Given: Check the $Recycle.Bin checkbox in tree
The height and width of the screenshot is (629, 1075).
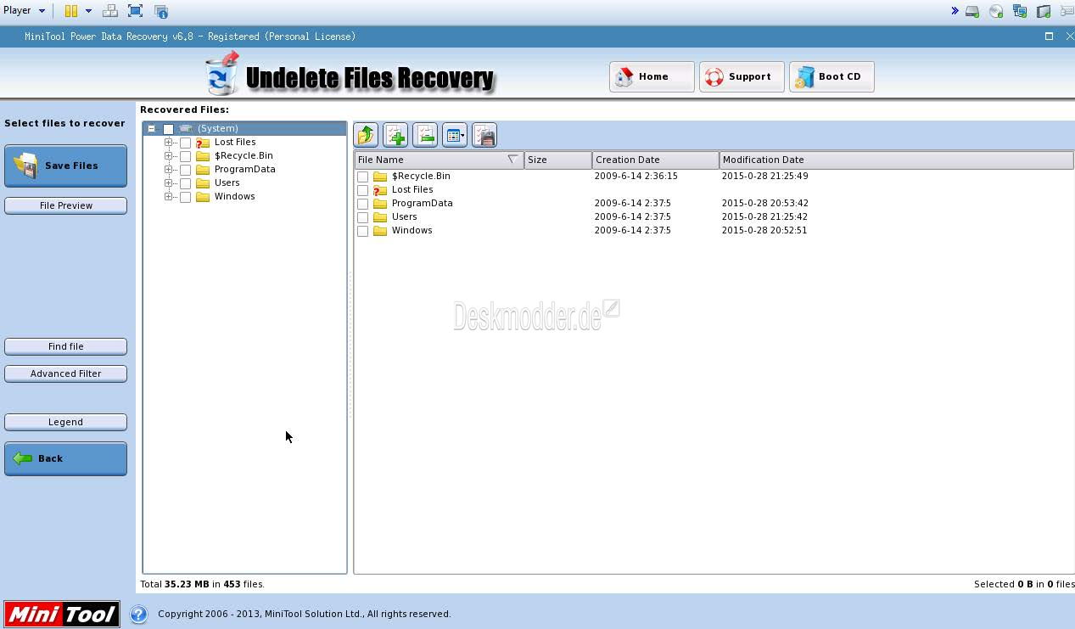Looking at the screenshot, I should point(185,156).
